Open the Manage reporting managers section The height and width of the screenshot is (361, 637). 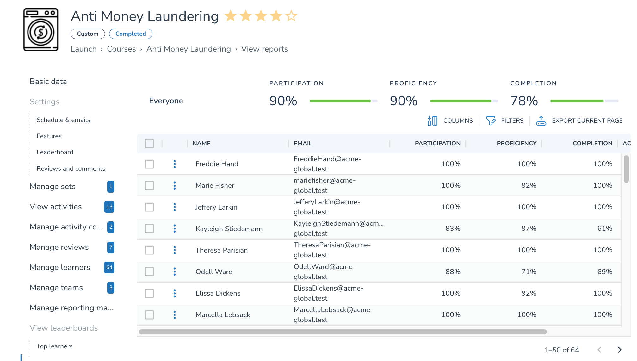pyautogui.click(x=71, y=308)
